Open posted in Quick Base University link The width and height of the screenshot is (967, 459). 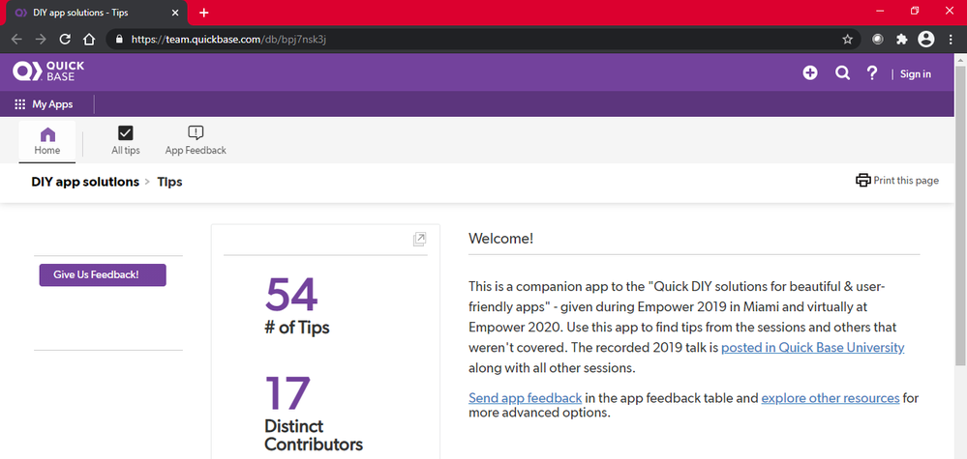[x=812, y=347]
